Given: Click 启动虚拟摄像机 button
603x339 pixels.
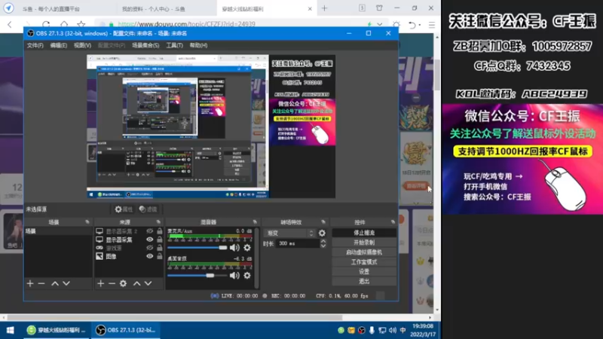Looking at the screenshot, I should point(364,252).
